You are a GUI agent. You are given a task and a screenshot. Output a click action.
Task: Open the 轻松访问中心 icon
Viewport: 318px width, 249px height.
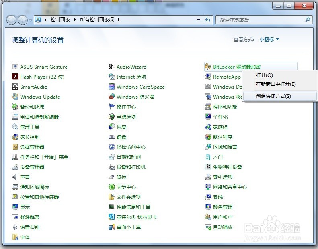tap(112, 147)
